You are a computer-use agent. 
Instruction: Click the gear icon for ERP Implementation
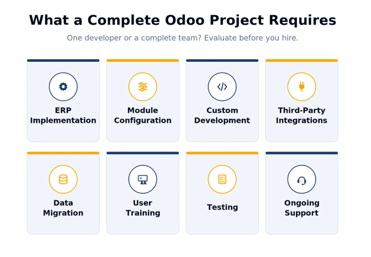point(63,87)
